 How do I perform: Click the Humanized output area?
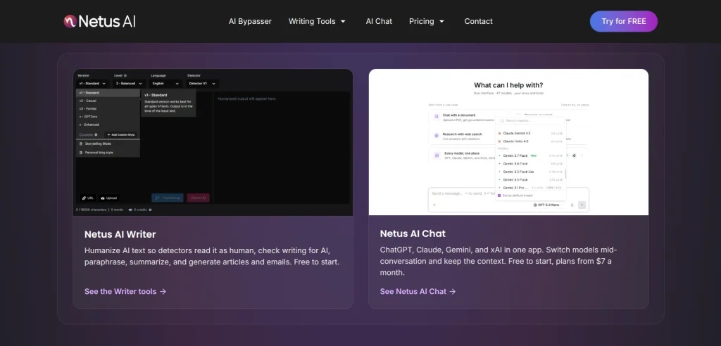(282, 147)
